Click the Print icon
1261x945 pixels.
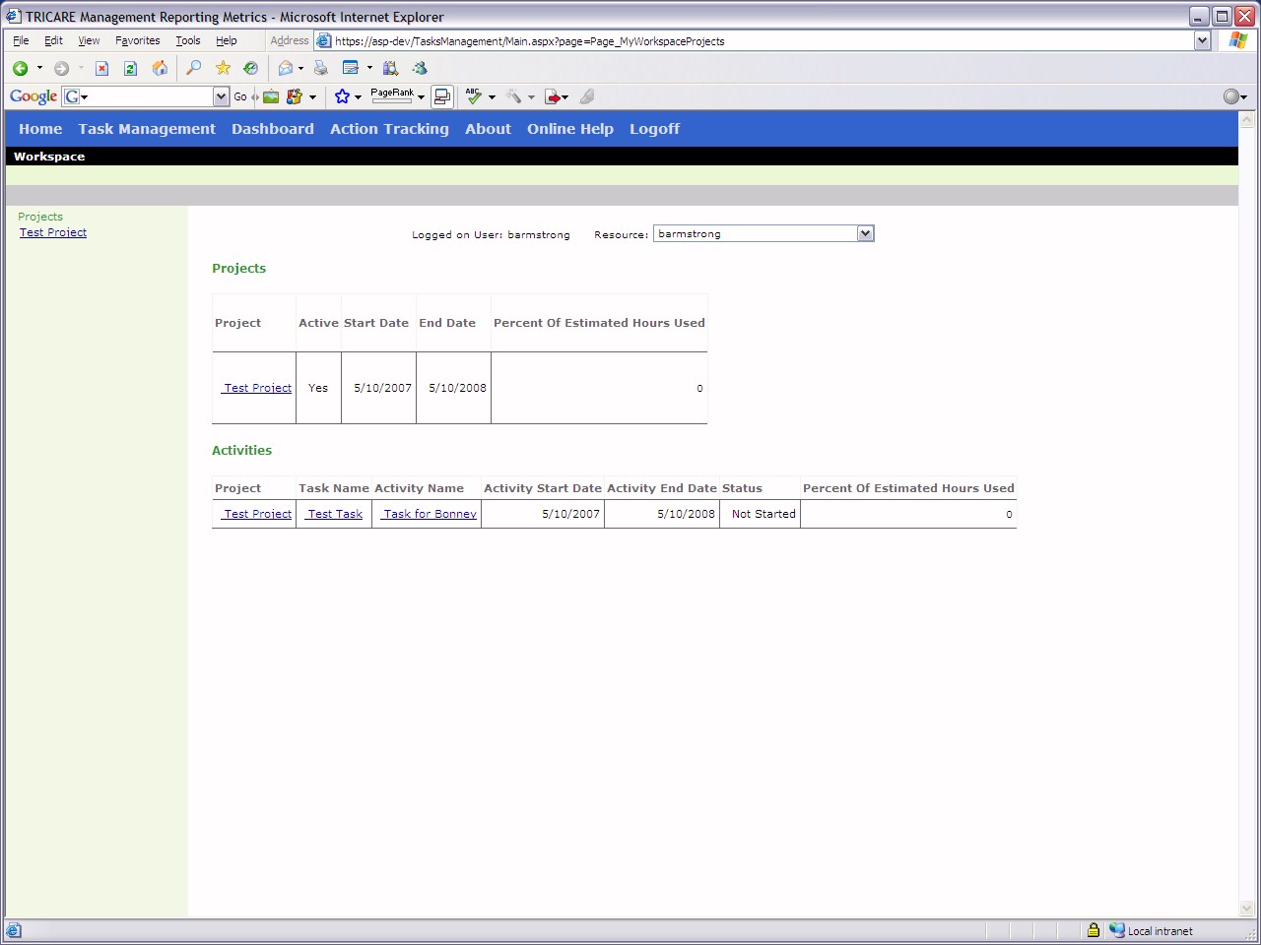coord(320,68)
